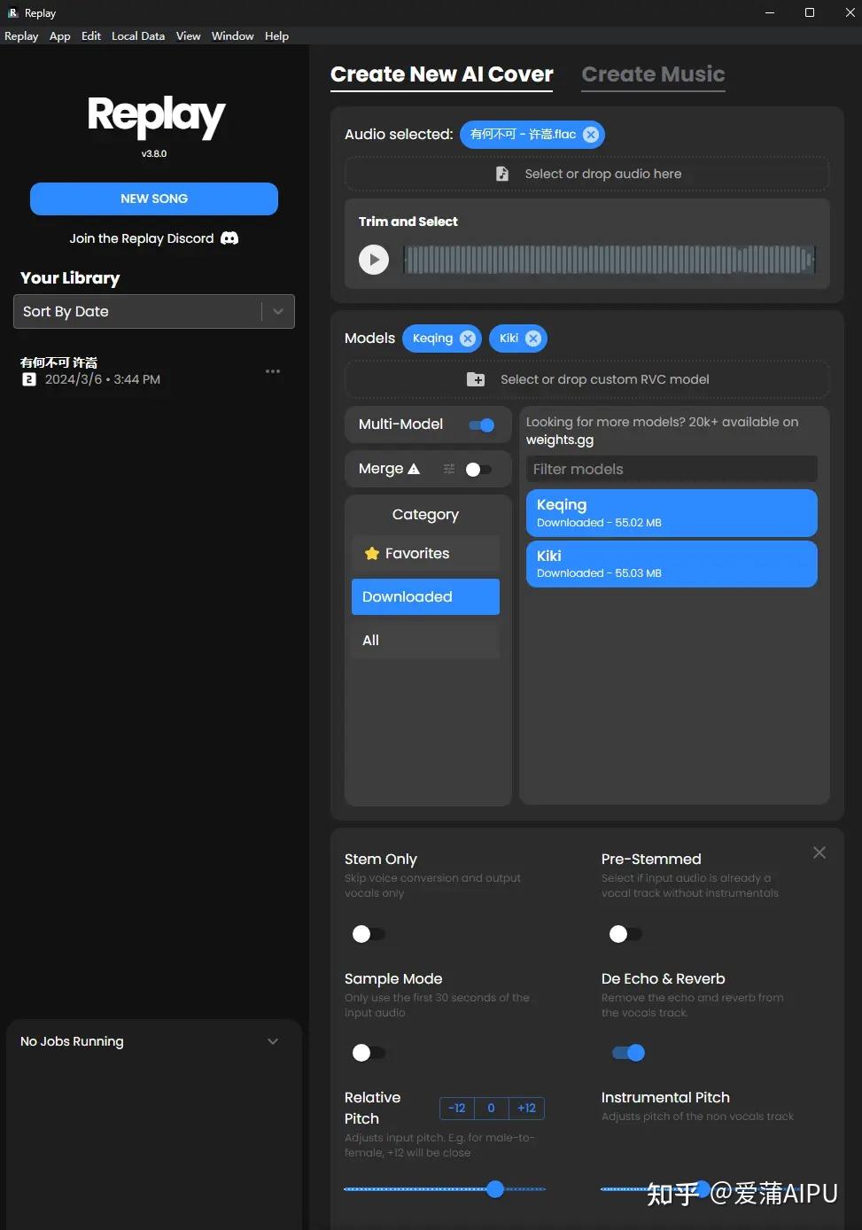The height and width of the screenshot is (1230, 862).
Task: Click the Relative Pitch slider handle
Action: [x=495, y=1189]
